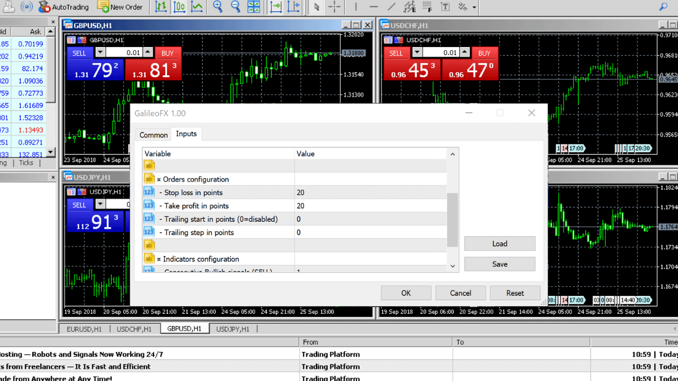Draw a vertical line tool
The height and width of the screenshot is (381, 678).
click(x=356, y=7)
